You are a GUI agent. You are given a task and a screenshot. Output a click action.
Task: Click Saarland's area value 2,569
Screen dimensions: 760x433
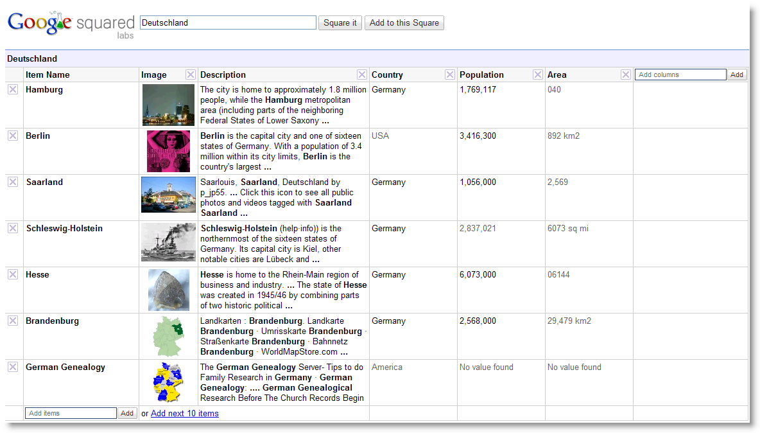click(x=558, y=182)
